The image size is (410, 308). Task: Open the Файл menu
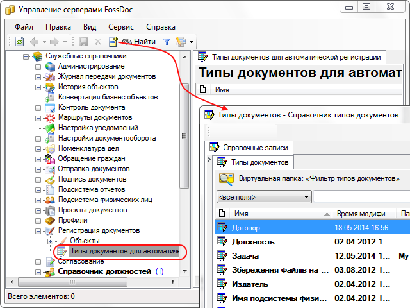click(x=24, y=27)
